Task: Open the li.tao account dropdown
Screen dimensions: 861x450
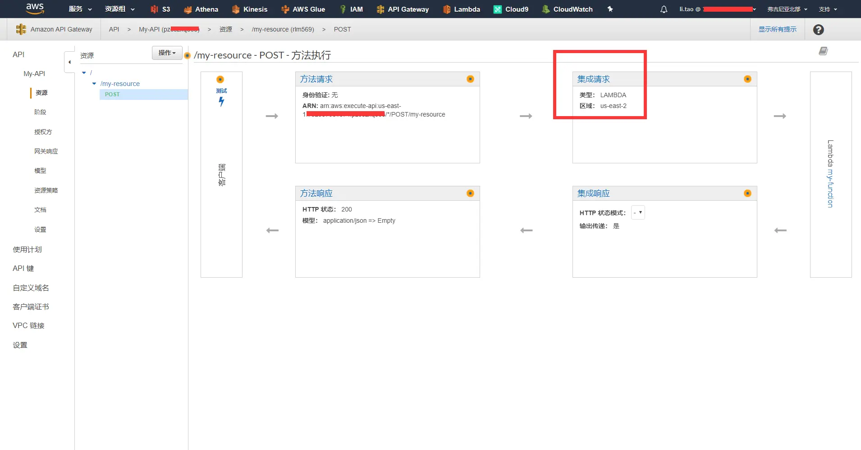Action: click(718, 9)
